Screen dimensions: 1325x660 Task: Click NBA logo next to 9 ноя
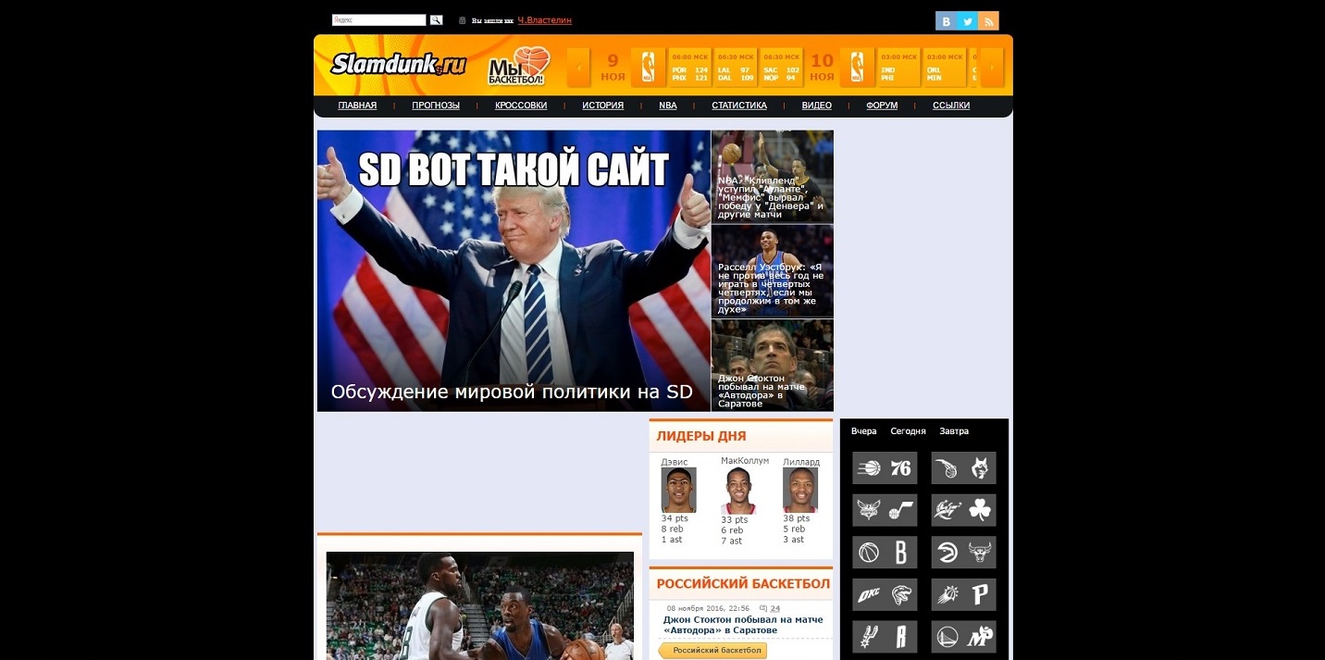[x=649, y=68]
